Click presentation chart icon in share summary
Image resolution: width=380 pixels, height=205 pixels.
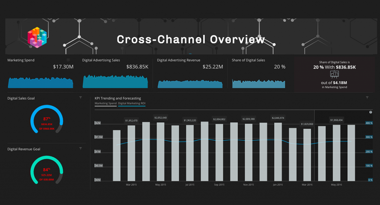pos(334,74)
